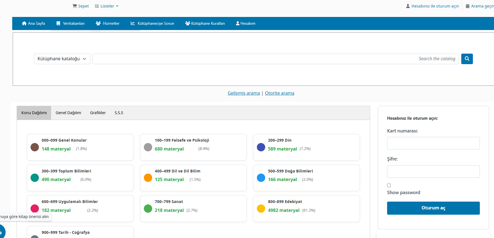Click the home icon for Ana Sayfa
The height and width of the screenshot is (238, 494).
[x=24, y=23]
